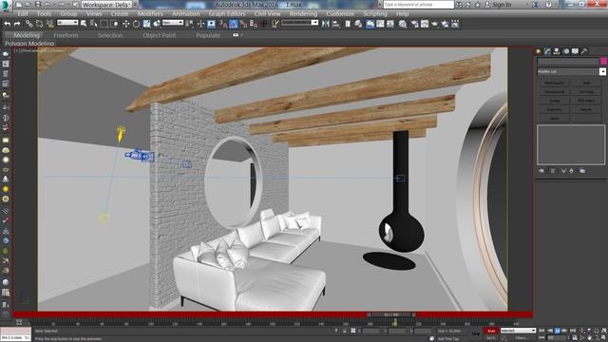Toggle the Percent Snap button
The image size is (608, 342).
tap(243, 24)
